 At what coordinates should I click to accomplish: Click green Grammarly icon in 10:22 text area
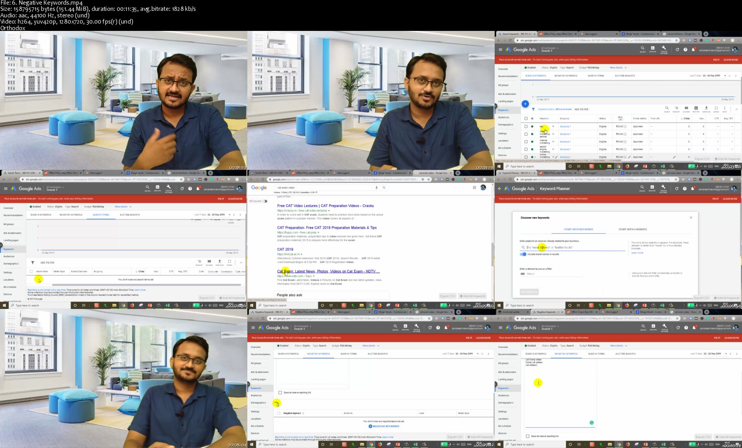coord(592,423)
